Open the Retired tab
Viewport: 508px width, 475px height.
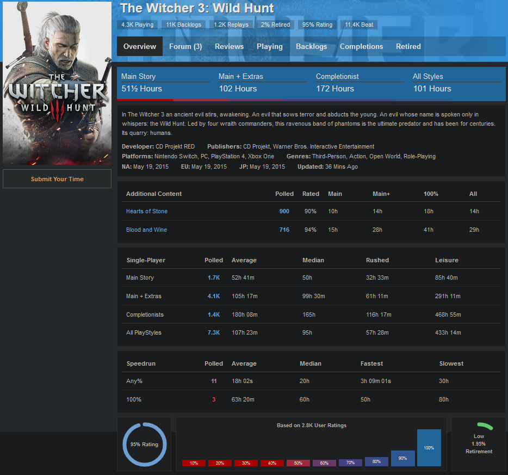[x=408, y=46]
